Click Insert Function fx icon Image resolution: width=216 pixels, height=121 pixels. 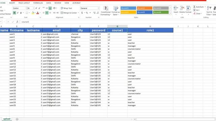(17, 22)
